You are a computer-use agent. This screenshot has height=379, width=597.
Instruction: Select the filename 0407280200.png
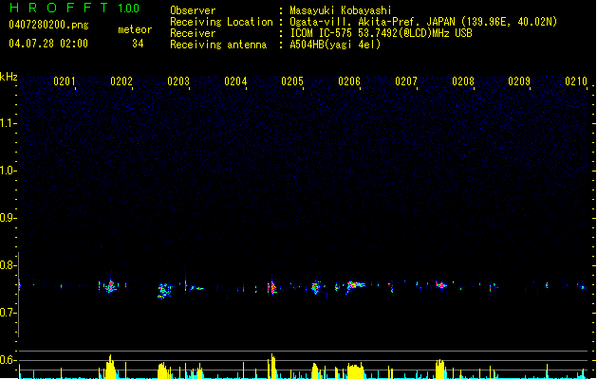click(48, 25)
